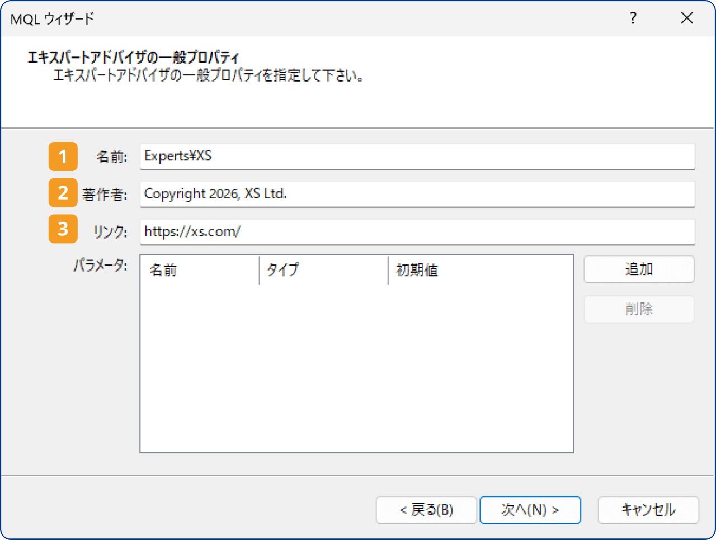Click the リンク: label text
This screenshot has height=540, width=716.
[x=110, y=232]
